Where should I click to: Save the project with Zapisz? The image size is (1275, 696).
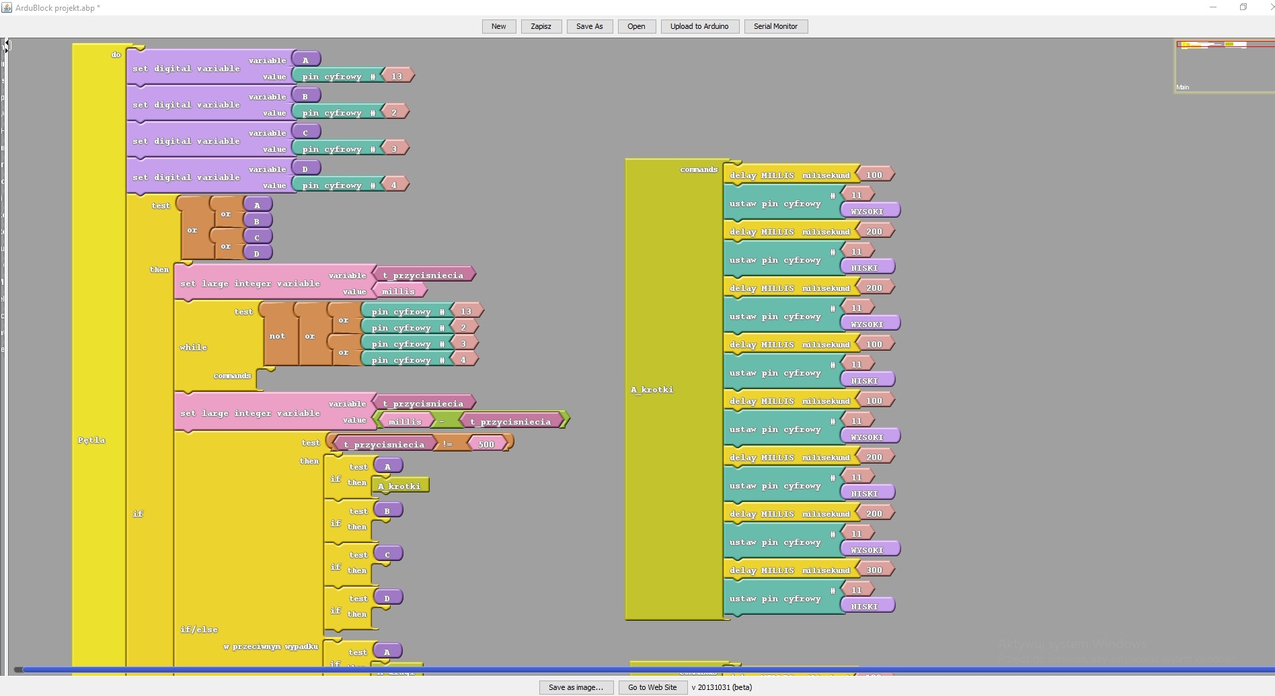[541, 26]
